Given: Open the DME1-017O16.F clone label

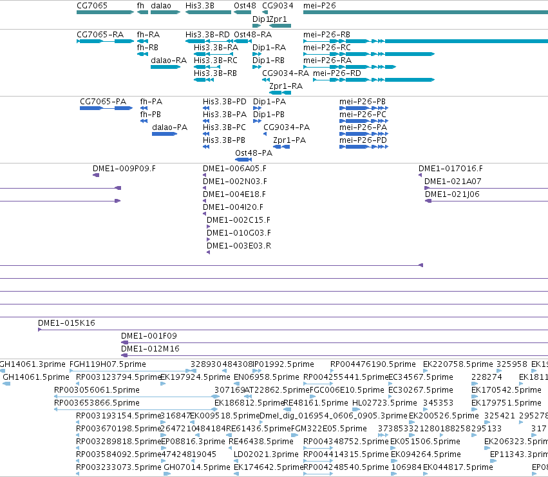Looking at the screenshot, I should [x=451, y=169].
